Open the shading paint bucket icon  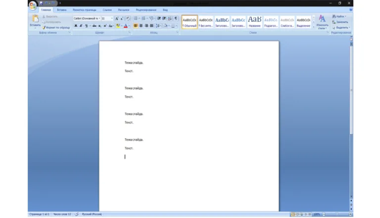[x=166, y=26]
